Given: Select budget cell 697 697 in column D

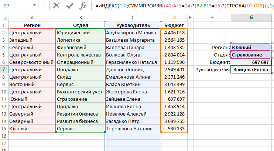Looking at the screenshot, I should coord(174,99).
